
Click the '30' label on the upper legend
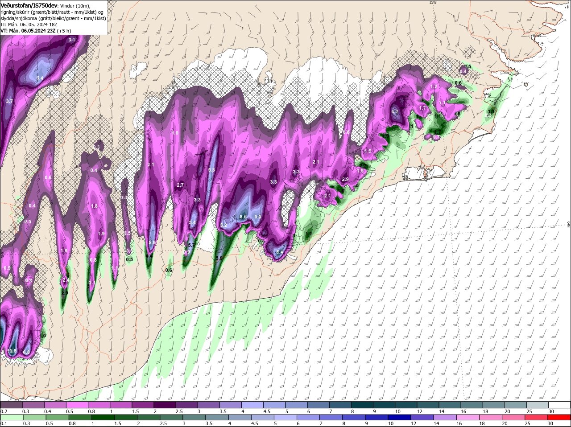[x=551, y=411]
